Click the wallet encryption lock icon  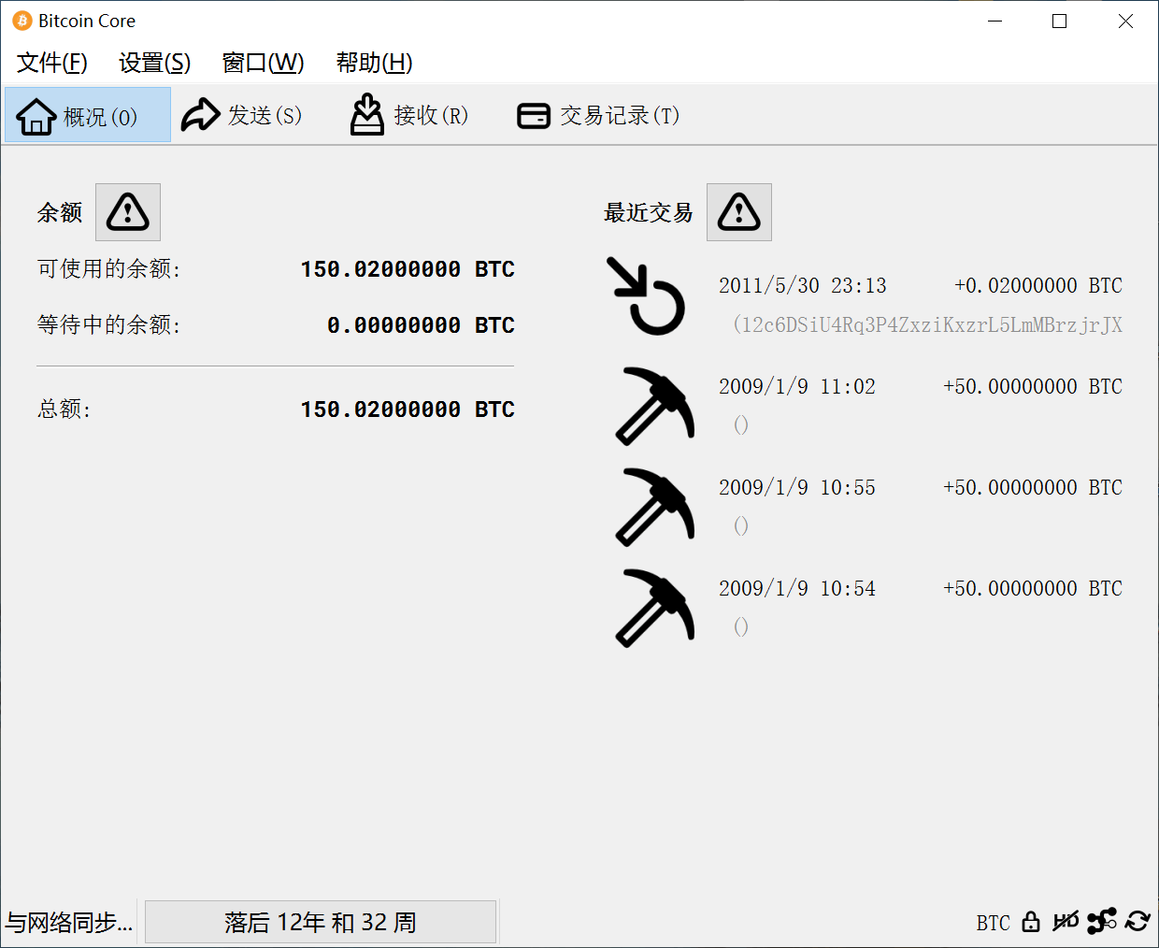tap(1031, 922)
